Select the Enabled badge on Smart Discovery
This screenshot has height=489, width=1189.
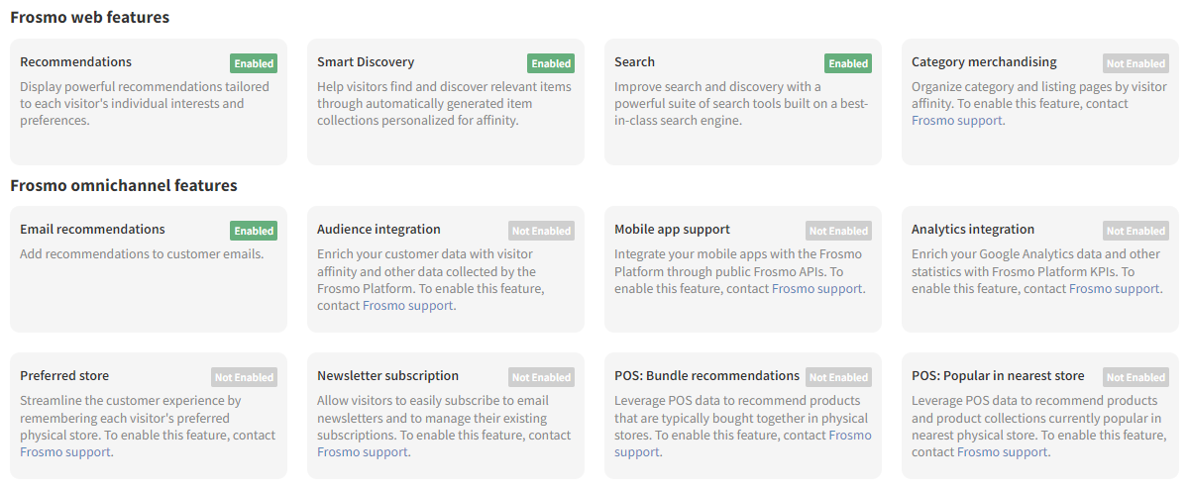(551, 63)
